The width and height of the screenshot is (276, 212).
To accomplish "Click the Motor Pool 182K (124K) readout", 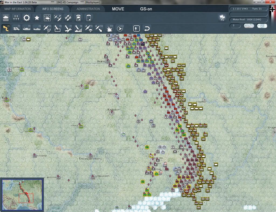I will click(248, 19).
